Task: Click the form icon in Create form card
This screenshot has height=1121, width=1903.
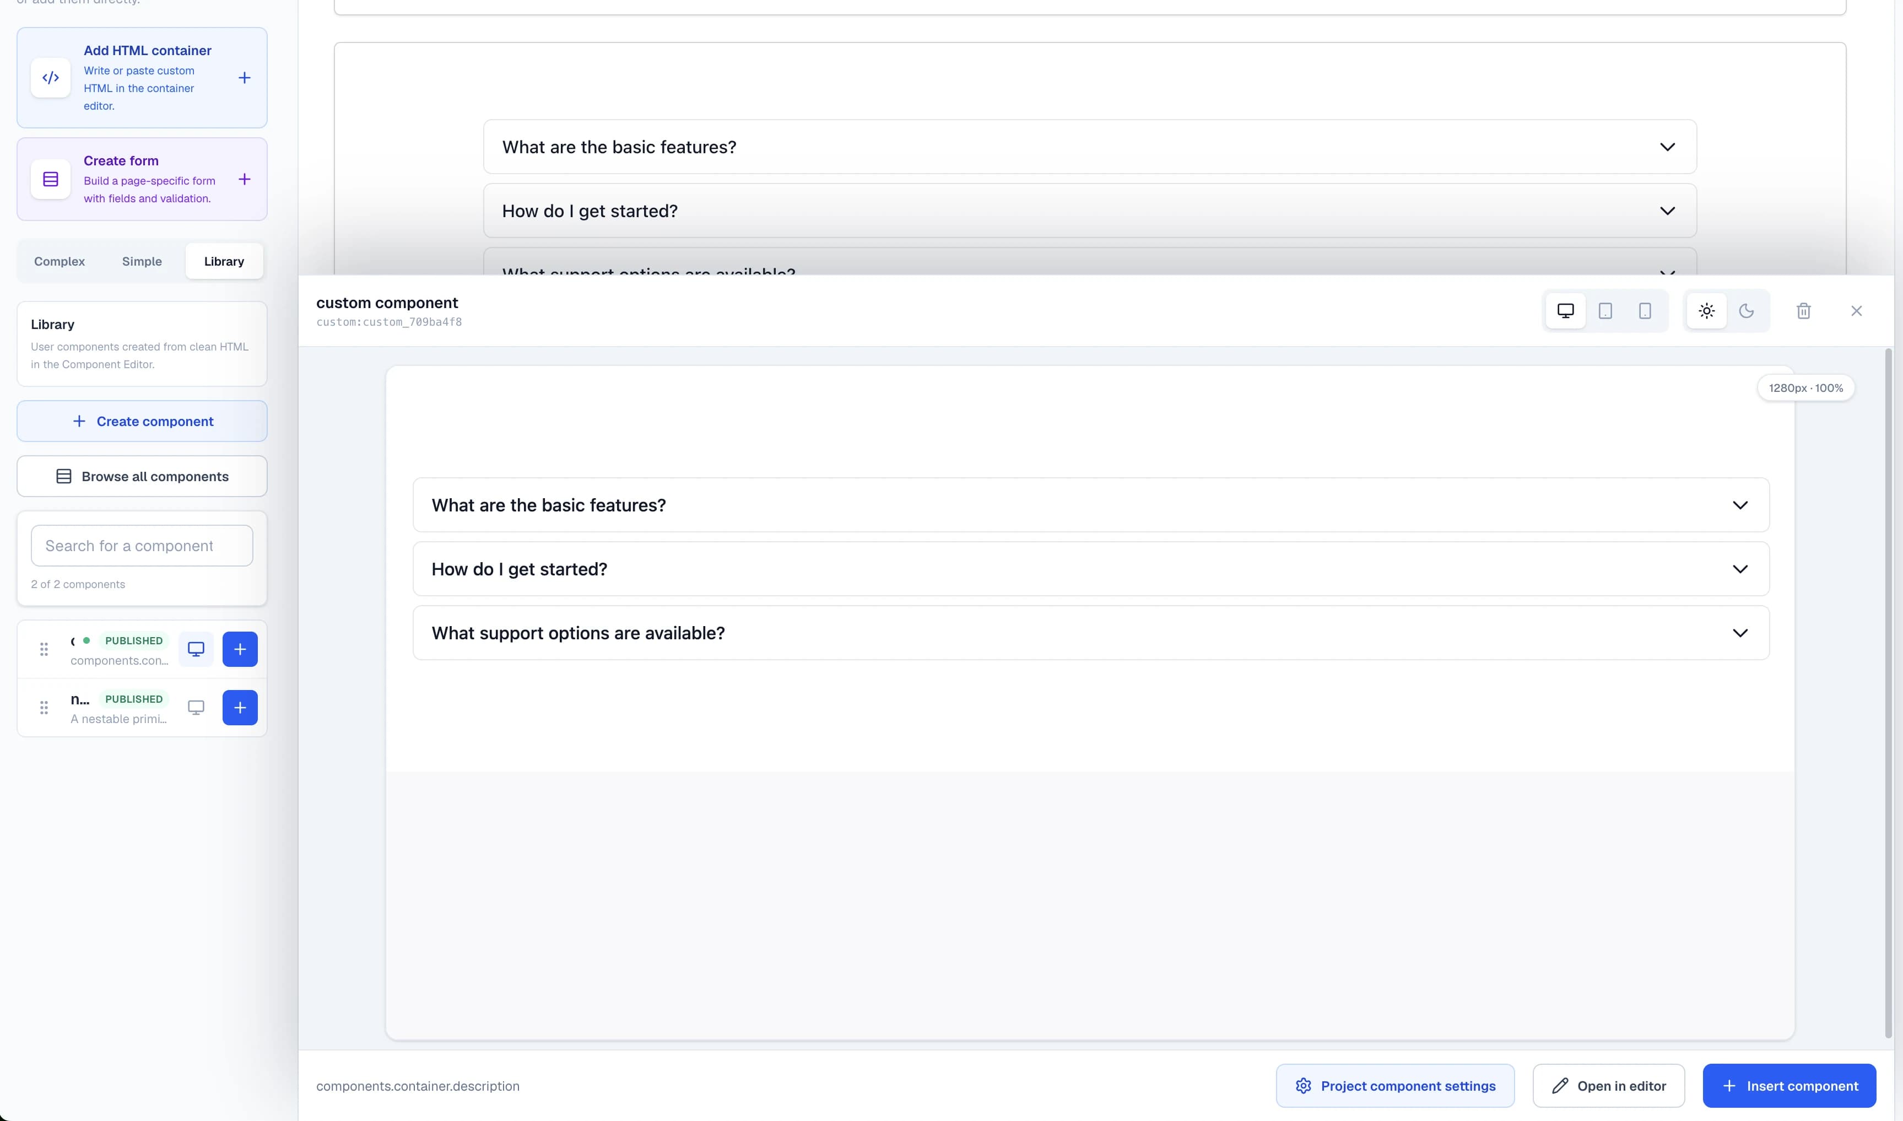Action: click(51, 179)
